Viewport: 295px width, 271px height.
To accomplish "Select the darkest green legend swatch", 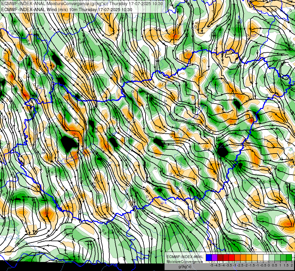I will point(289,257).
